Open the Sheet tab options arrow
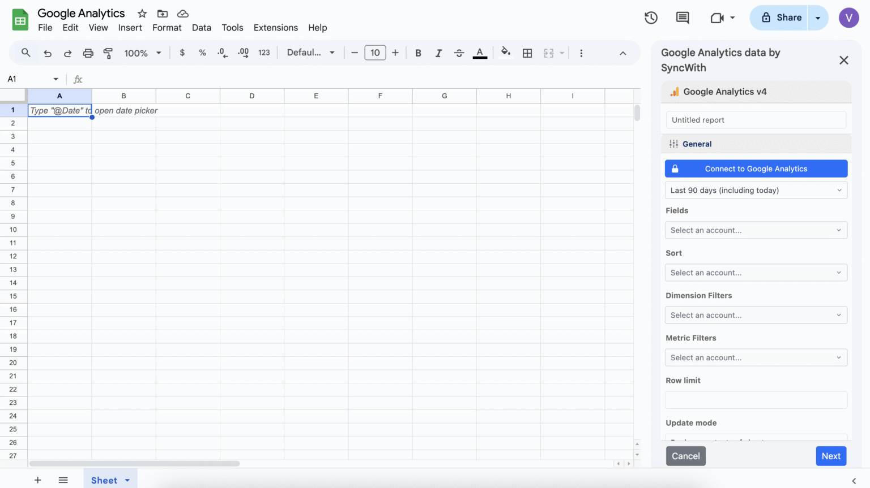 pyautogui.click(x=127, y=480)
